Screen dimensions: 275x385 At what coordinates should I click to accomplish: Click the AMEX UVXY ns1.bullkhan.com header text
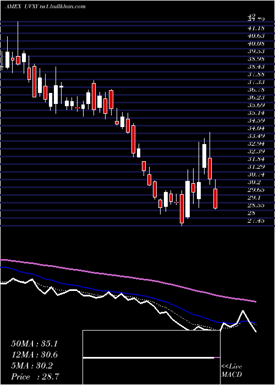point(46,7)
